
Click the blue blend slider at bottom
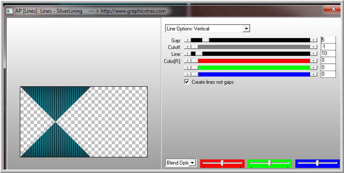point(317,164)
